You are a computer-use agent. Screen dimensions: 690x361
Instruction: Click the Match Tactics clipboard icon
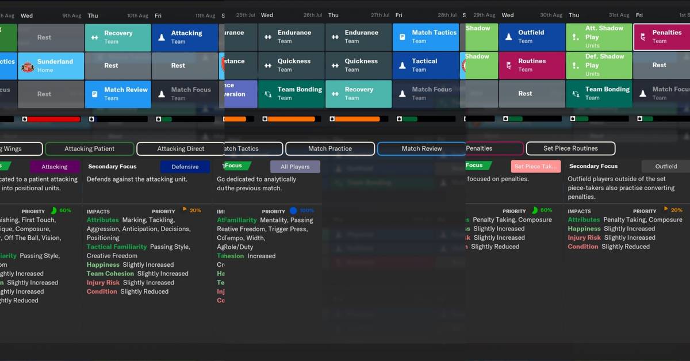[402, 37]
